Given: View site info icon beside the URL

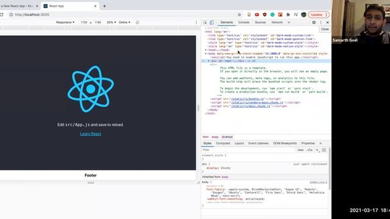Looking at the screenshot, I should click(11, 15).
